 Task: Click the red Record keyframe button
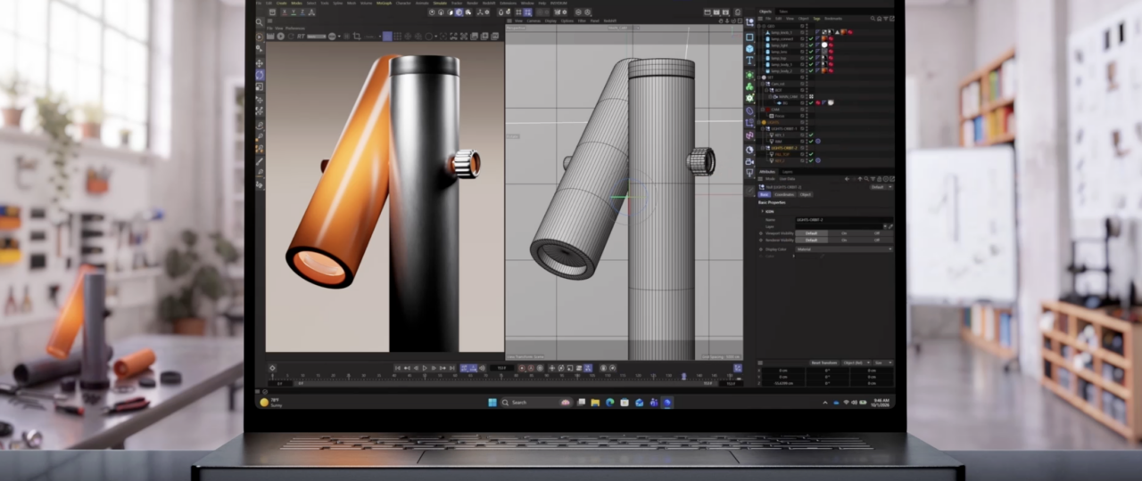[522, 368]
